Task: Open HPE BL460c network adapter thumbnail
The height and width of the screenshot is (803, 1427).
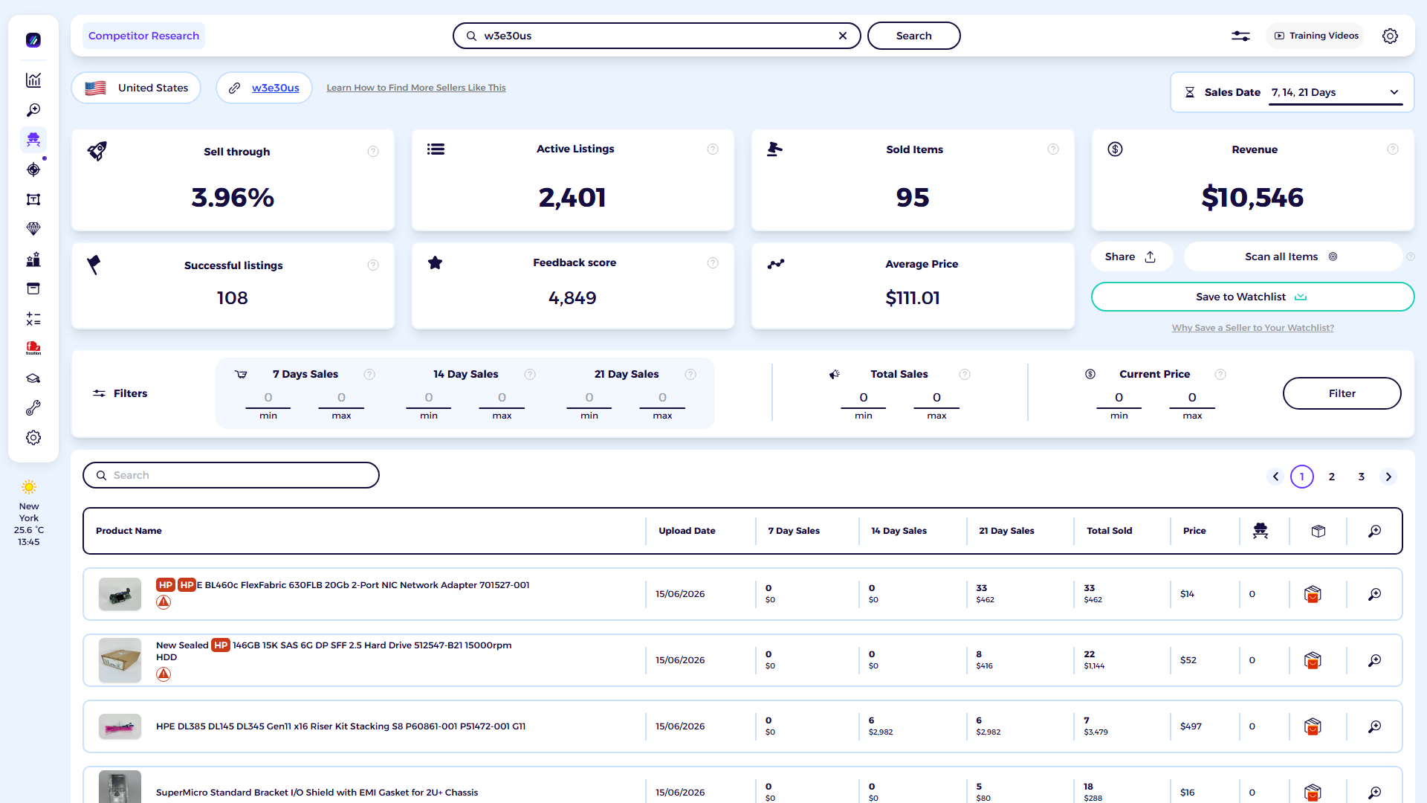Action: [x=120, y=594]
